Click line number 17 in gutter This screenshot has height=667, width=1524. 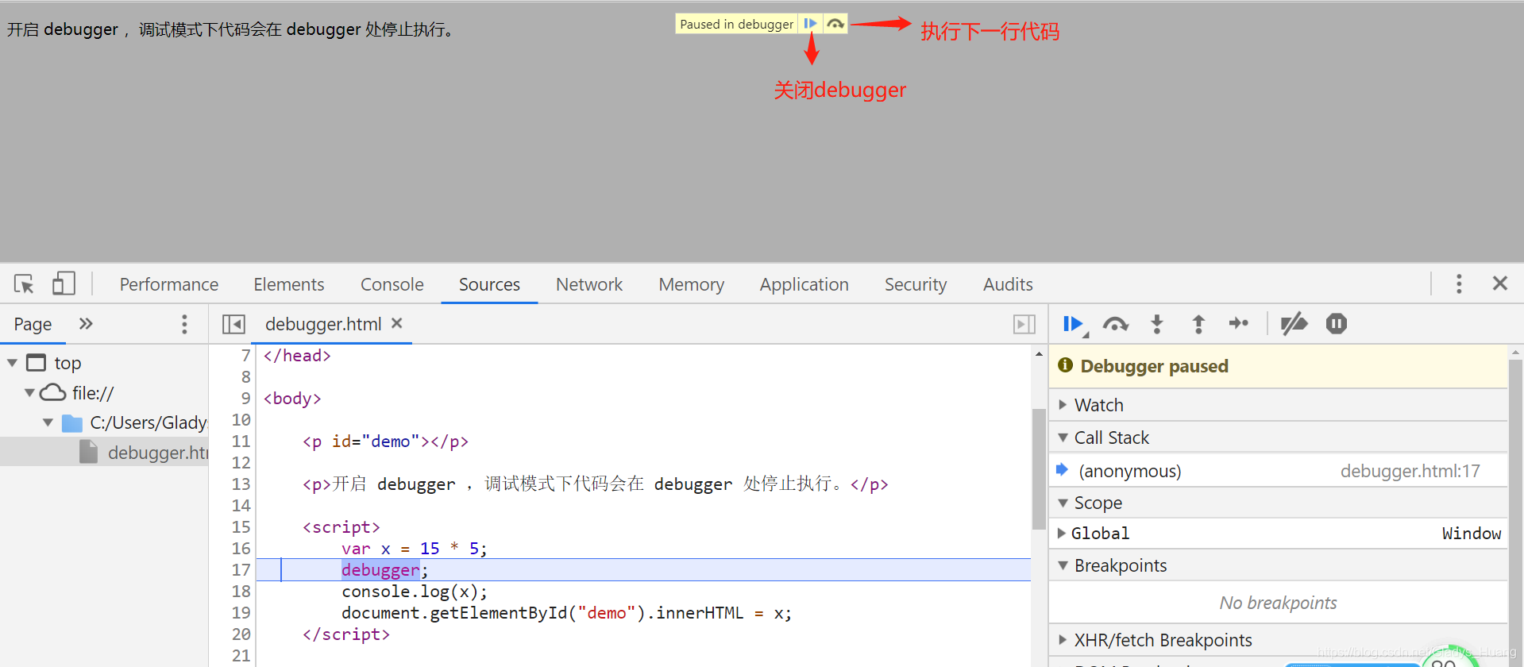pos(241,569)
